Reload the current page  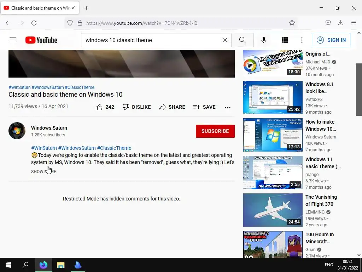point(34,23)
